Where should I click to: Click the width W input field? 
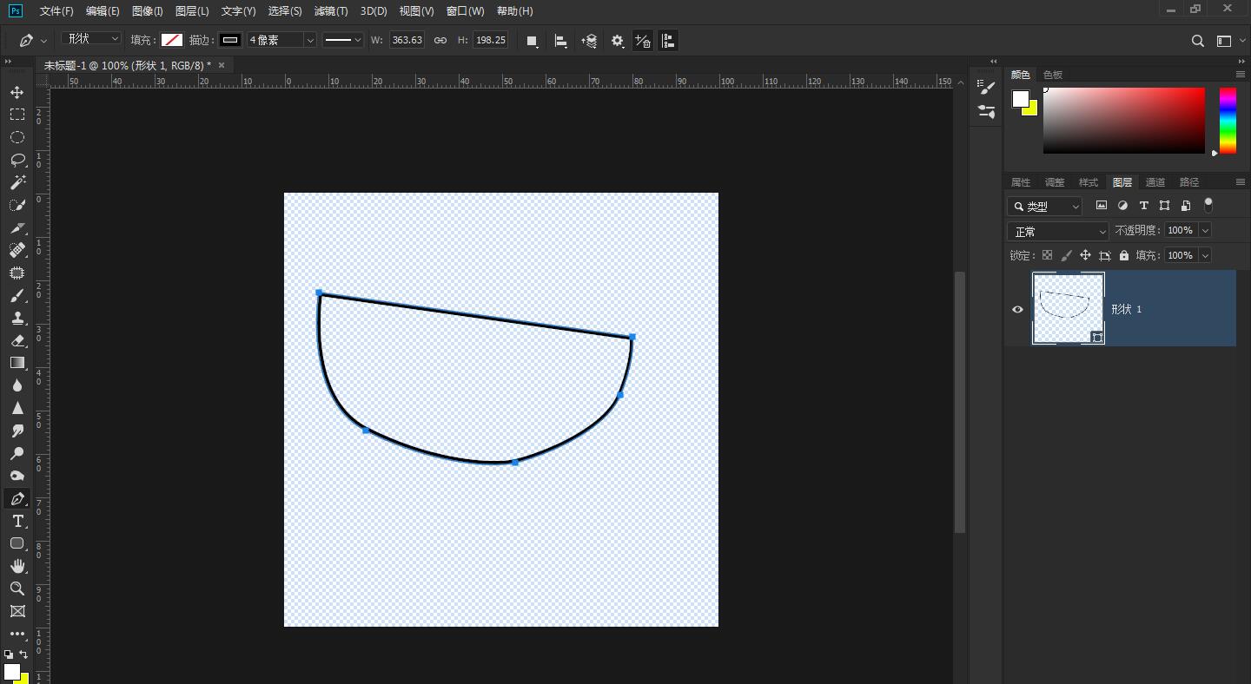point(407,40)
